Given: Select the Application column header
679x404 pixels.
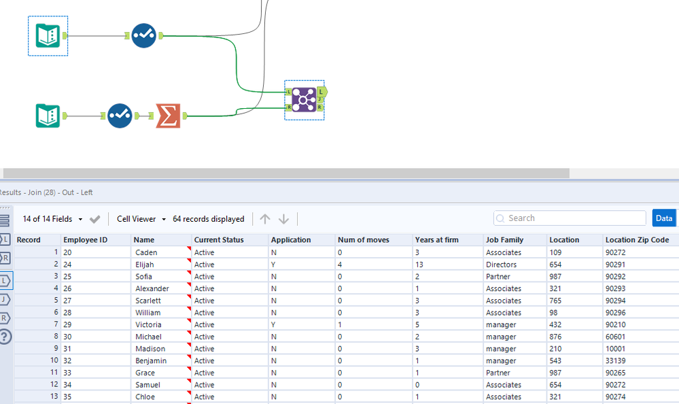Looking at the screenshot, I should pyautogui.click(x=302, y=239).
